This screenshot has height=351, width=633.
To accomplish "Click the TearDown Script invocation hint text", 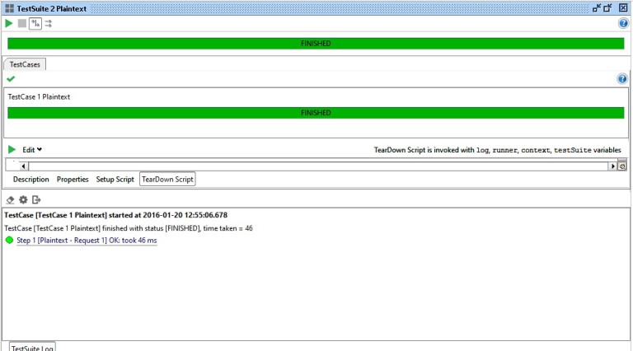I will (497, 150).
